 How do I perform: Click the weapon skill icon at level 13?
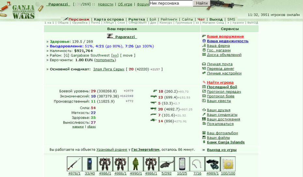[154, 97]
